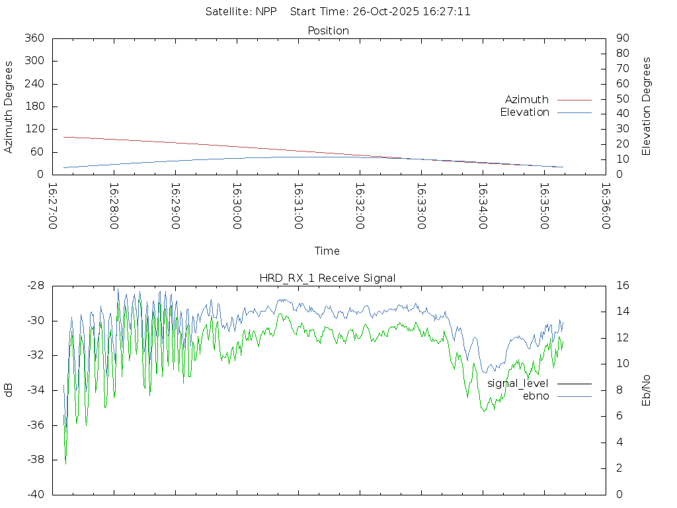The image size is (677, 508).
Task: Click the 16:27:00 time tick label
Action: tap(53, 206)
